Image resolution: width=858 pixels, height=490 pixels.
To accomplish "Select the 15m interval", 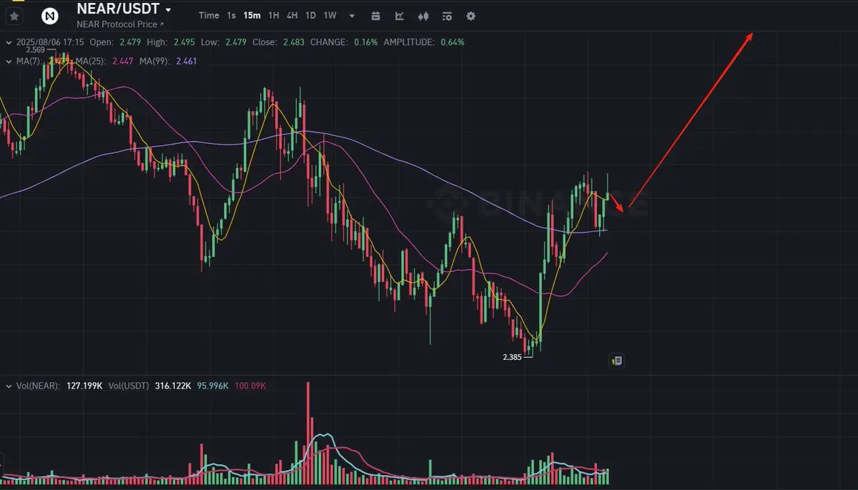I will (x=252, y=16).
